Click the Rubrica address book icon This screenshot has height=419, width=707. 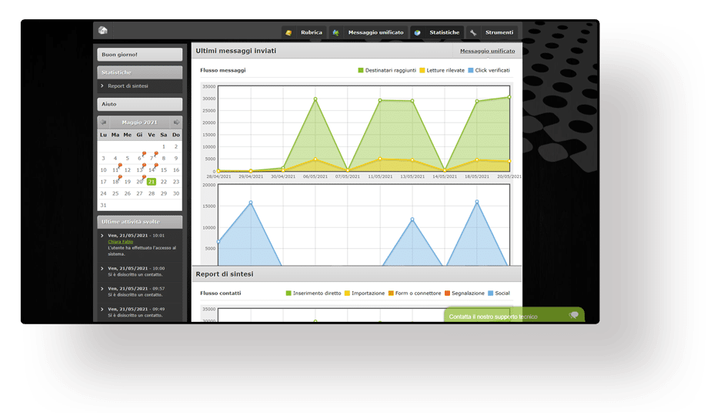pos(288,32)
